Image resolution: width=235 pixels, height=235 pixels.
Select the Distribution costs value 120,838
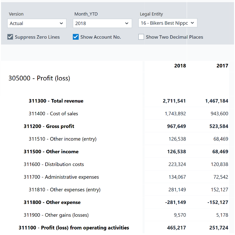pyautogui.click(x=219, y=164)
